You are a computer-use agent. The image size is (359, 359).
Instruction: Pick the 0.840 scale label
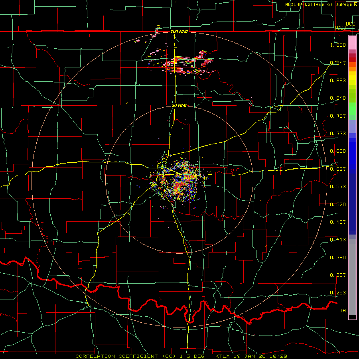pos(338,98)
